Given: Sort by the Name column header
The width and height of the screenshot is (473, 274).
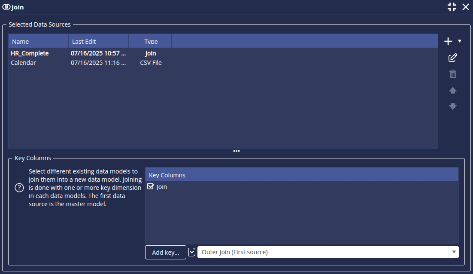Looking at the screenshot, I should [x=38, y=42].
